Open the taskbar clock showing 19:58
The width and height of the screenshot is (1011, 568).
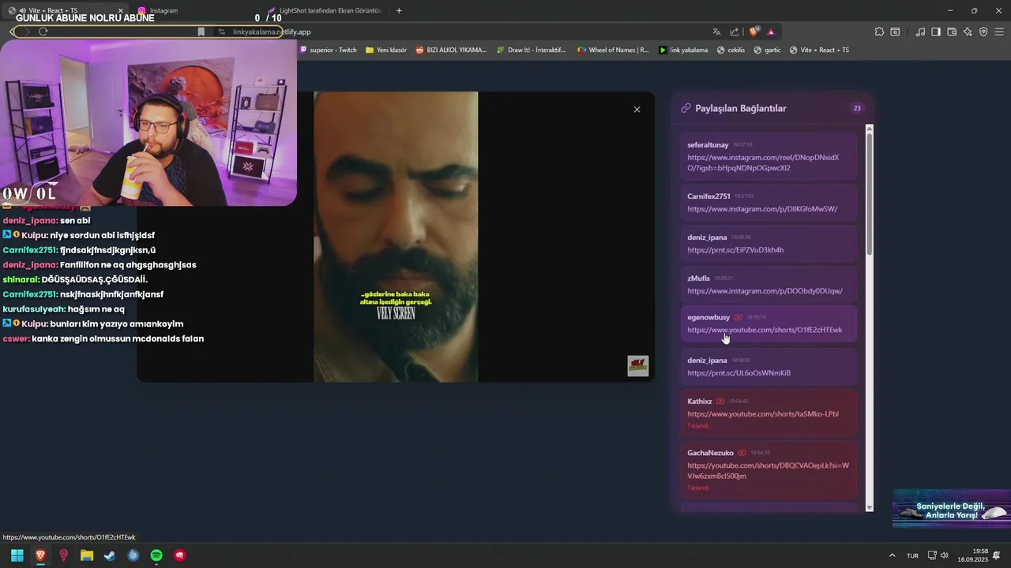coord(973,555)
